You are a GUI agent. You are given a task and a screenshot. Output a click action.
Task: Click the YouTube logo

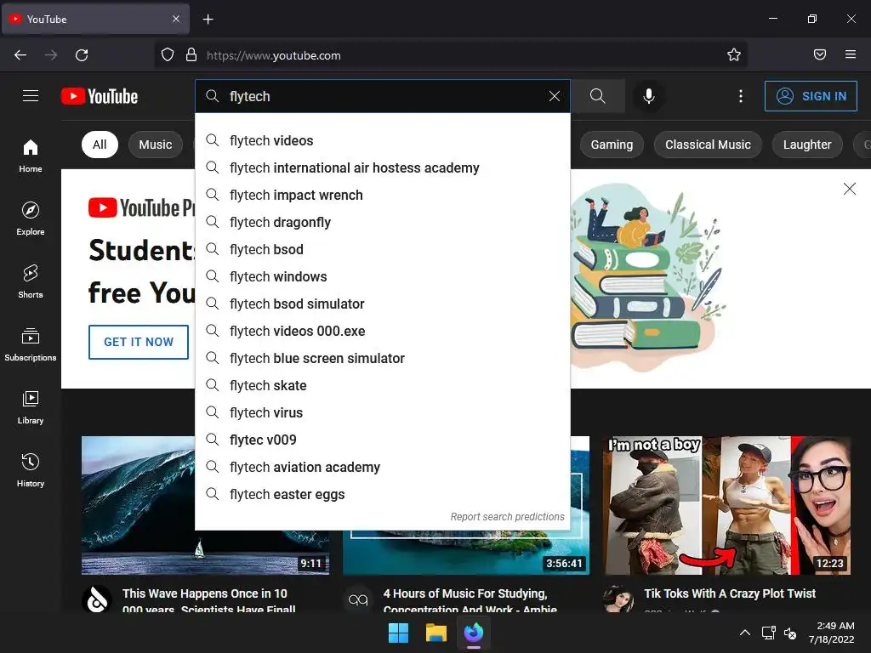coord(100,96)
